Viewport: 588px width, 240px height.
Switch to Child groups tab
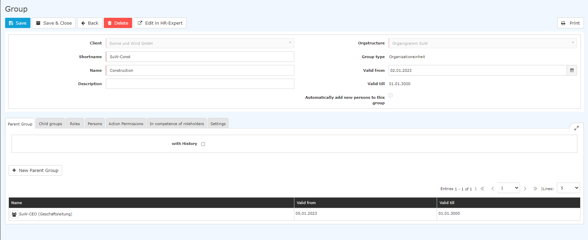click(x=51, y=123)
